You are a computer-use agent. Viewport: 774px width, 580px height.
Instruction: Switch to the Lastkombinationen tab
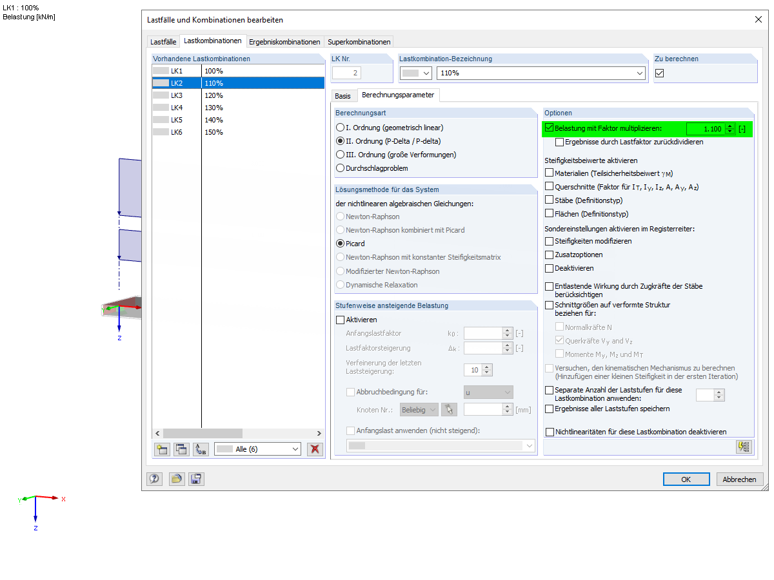[x=213, y=41]
